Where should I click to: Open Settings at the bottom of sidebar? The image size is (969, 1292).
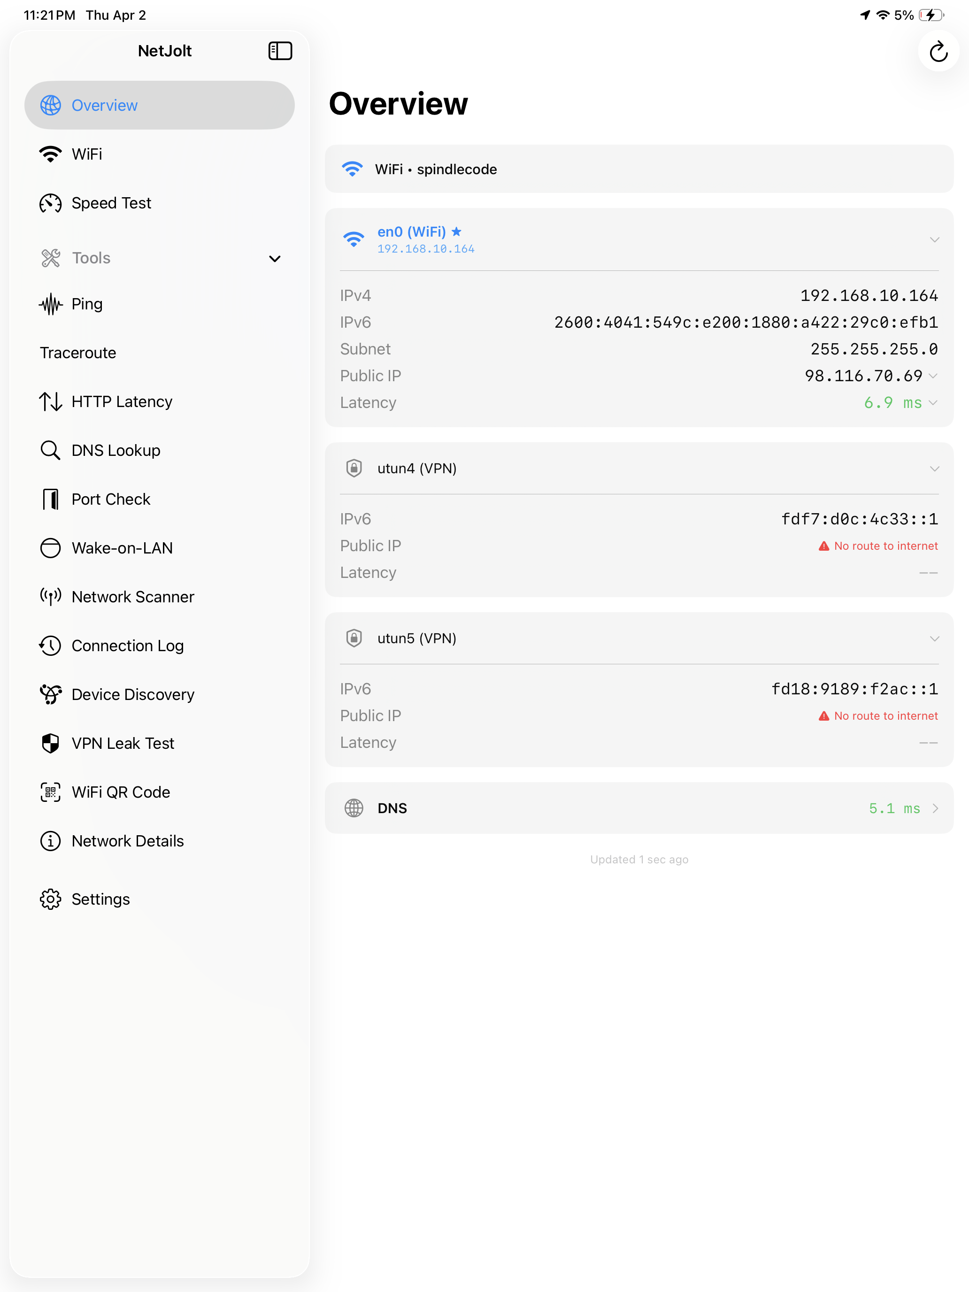100,899
